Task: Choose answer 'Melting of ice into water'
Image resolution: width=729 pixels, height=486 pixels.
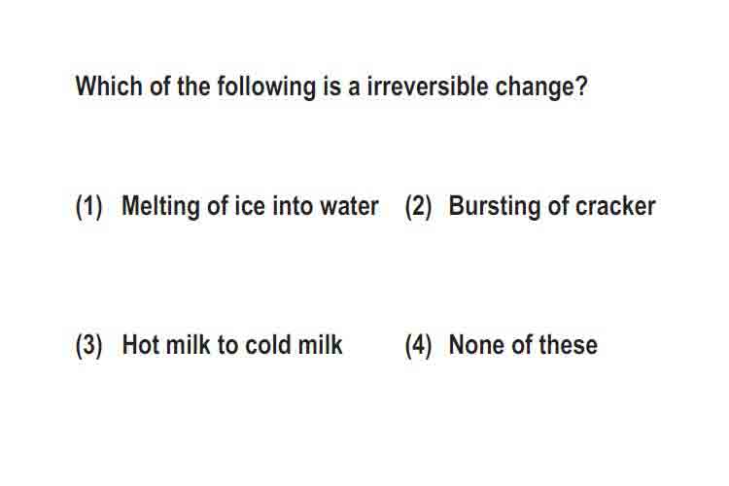Action: [250, 206]
